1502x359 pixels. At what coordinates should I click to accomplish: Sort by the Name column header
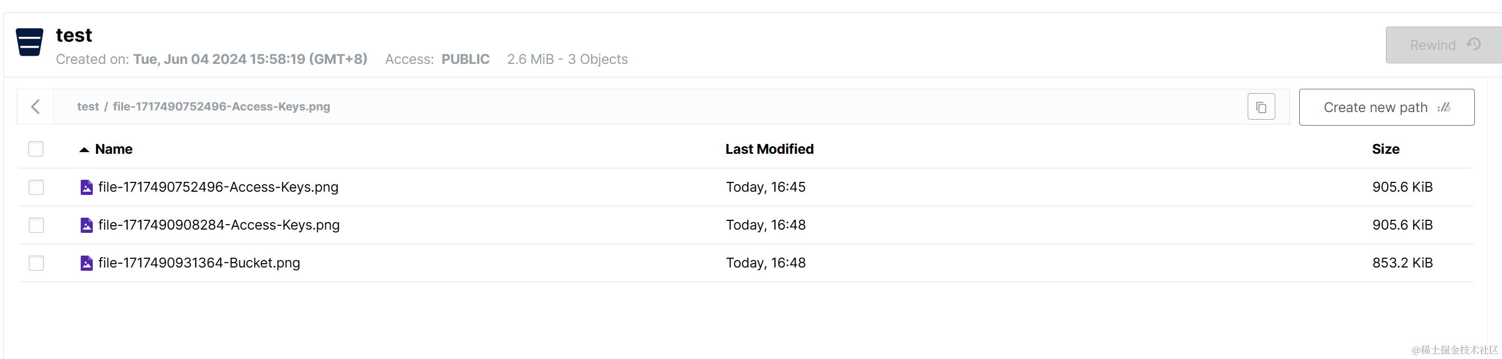pyautogui.click(x=114, y=149)
